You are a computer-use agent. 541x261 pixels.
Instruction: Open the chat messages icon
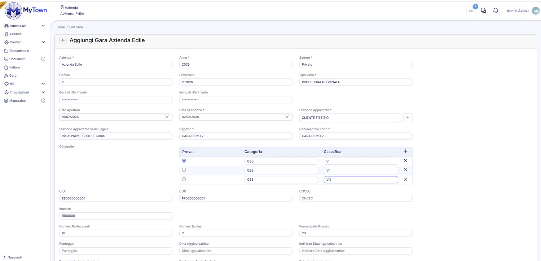pyautogui.click(x=483, y=11)
